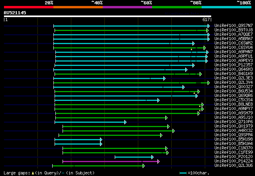Click the UniRef100_A9SJ10 label
255x176 pixels.
[x=233, y=118]
